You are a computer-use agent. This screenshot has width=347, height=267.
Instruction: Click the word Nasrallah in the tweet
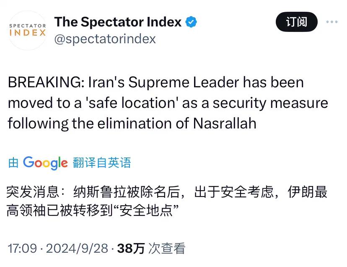coord(225,123)
